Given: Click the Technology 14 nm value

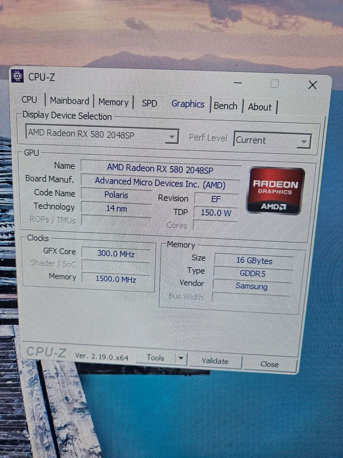Looking at the screenshot, I should pyautogui.click(x=116, y=208).
